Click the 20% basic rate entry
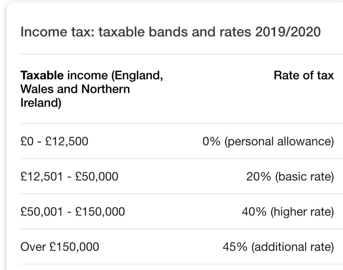The image size is (343, 270). click(x=290, y=177)
